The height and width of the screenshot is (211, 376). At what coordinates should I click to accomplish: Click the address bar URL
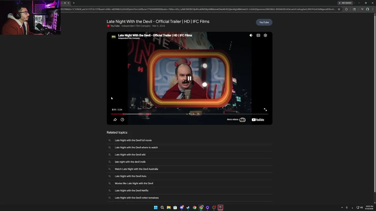click(x=198, y=9)
